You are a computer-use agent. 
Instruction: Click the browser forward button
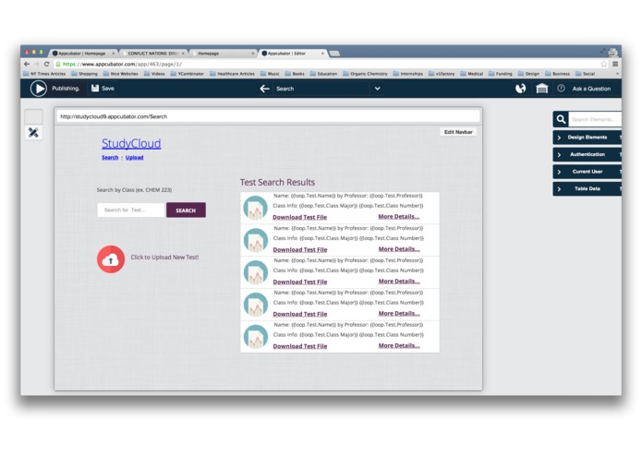tap(37, 65)
